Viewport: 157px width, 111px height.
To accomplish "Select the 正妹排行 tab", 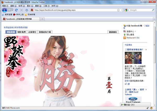I will click(32, 32).
